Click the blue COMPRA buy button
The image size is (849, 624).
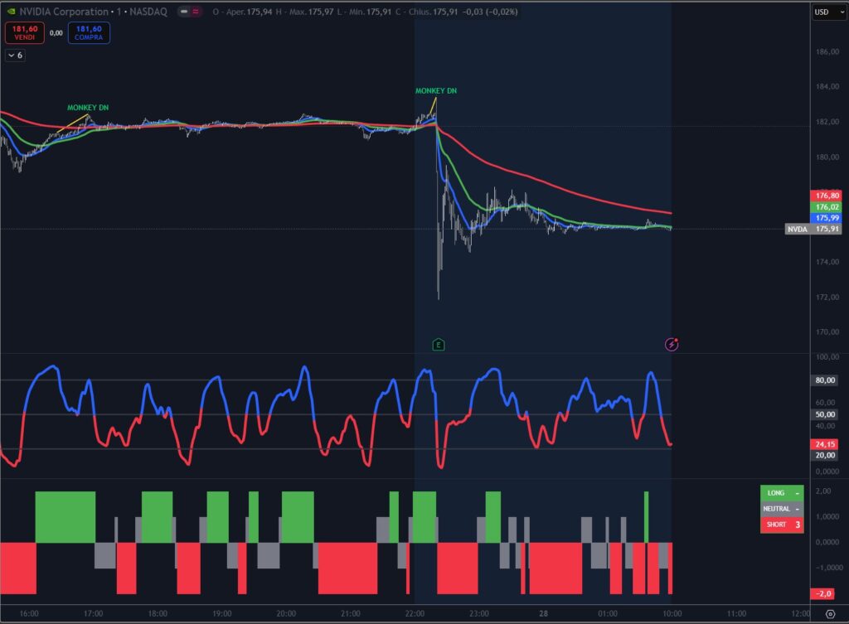tap(90, 32)
